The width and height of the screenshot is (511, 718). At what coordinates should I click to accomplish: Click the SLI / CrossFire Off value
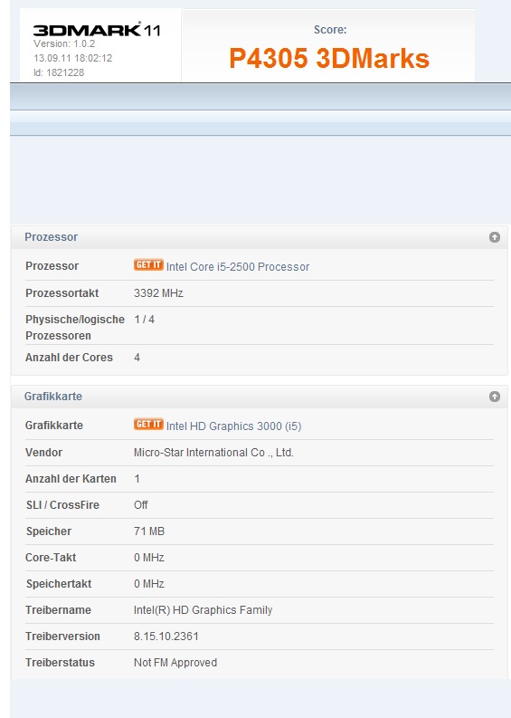140,505
